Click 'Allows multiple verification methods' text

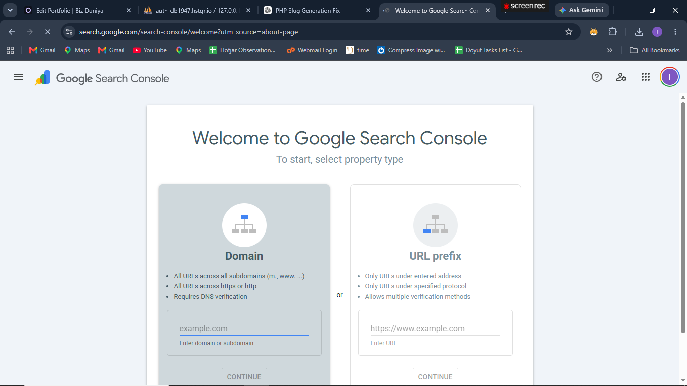[x=418, y=297]
